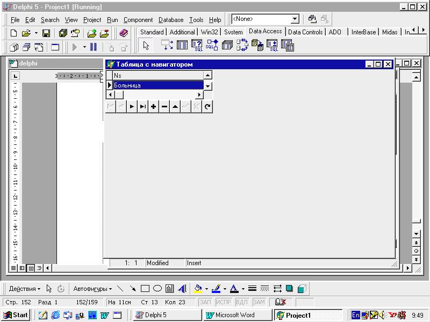Pick the StoredProc component icon
The height and width of the screenshot is (322, 430).
pyautogui.click(x=212, y=45)
